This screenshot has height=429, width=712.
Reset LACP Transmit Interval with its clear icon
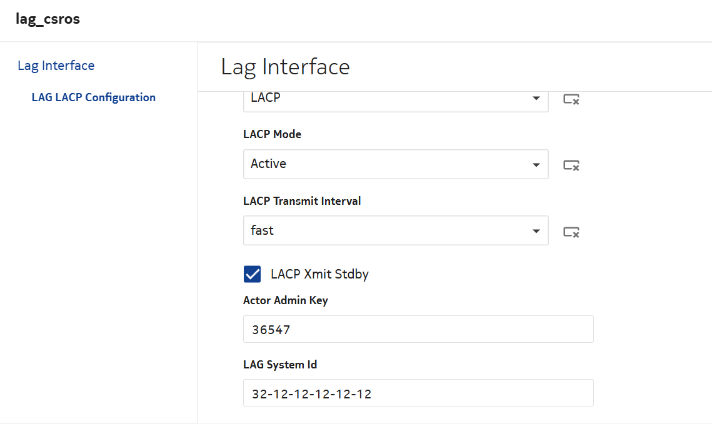click(571, 232)
